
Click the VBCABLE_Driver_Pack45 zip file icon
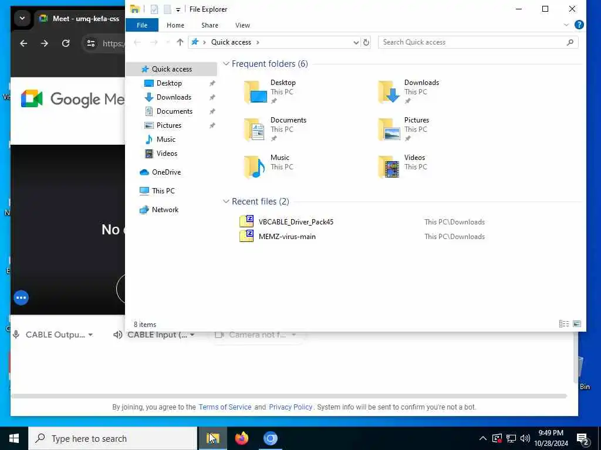click(247, 221)
